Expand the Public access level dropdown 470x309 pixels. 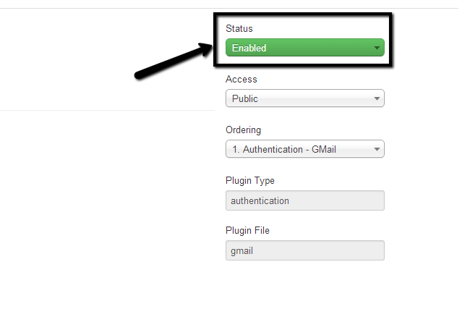pos(304,99)
